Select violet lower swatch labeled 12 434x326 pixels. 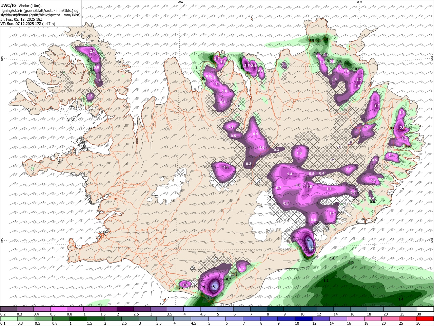(x=321, y=319)
